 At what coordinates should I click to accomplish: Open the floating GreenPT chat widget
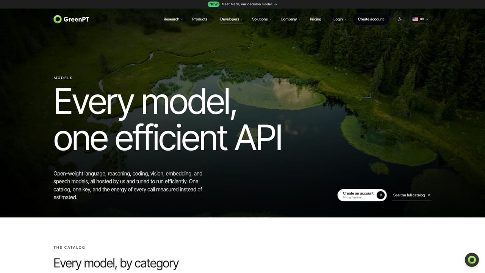[472, 260]
